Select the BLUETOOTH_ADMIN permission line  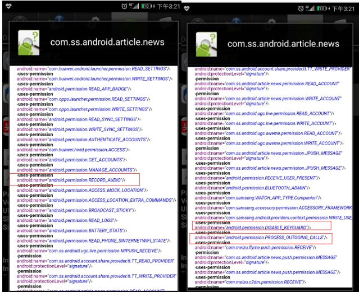252,188
